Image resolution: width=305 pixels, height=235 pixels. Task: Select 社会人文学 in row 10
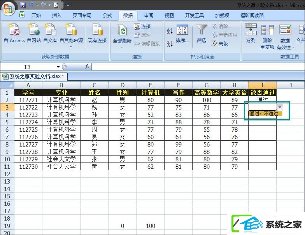[61, 159]
